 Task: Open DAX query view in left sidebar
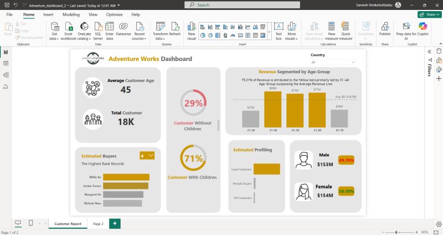(6, 86)
